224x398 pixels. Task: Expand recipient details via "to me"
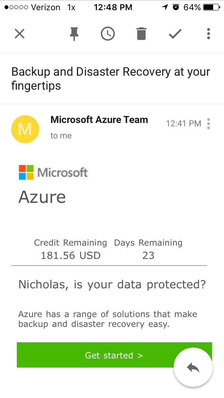click(61, 136)
